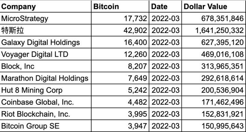Click the Riot Blockchain, Inc. cell

tap(45, 114)
